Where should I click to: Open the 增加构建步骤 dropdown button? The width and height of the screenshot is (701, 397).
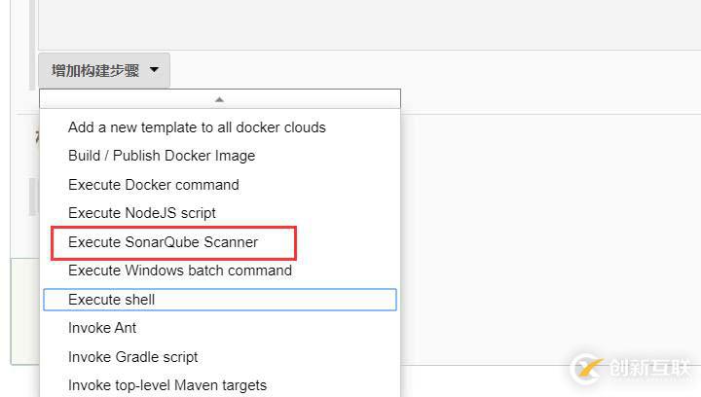[x=95, y=71]
